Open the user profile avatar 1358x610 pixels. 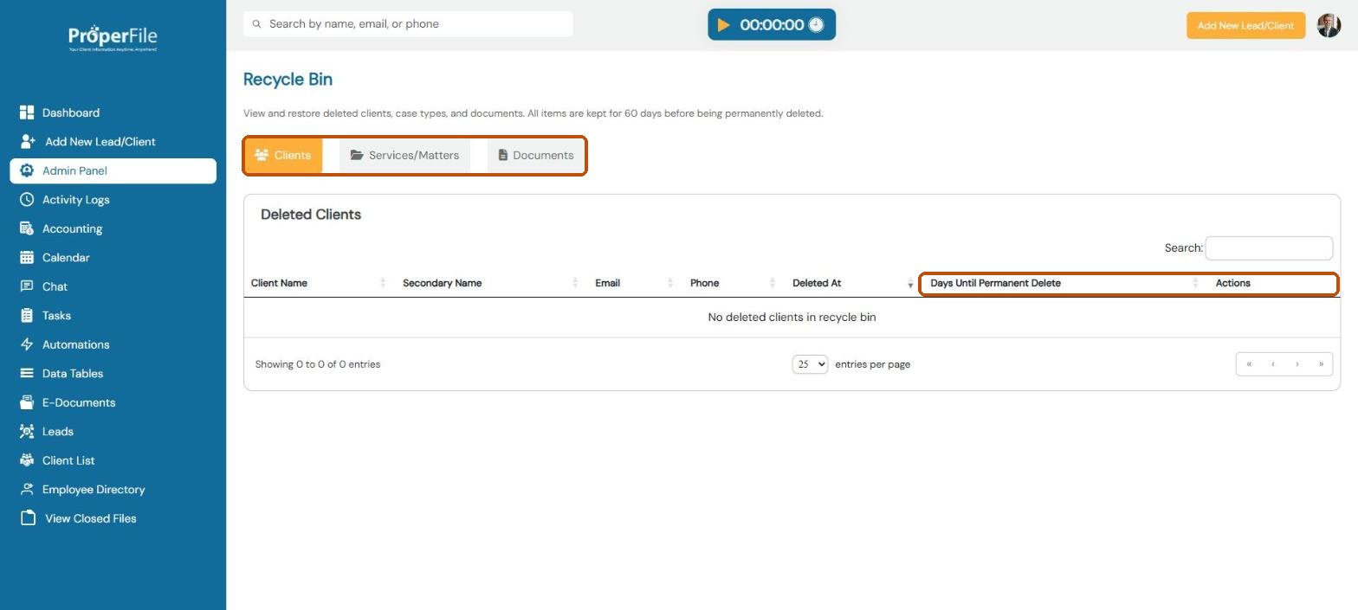[x=1329, y=25]
